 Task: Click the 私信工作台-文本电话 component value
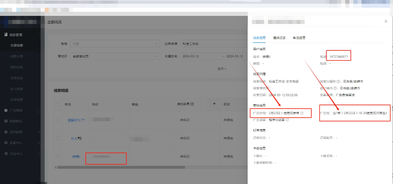tap(283, 81)
